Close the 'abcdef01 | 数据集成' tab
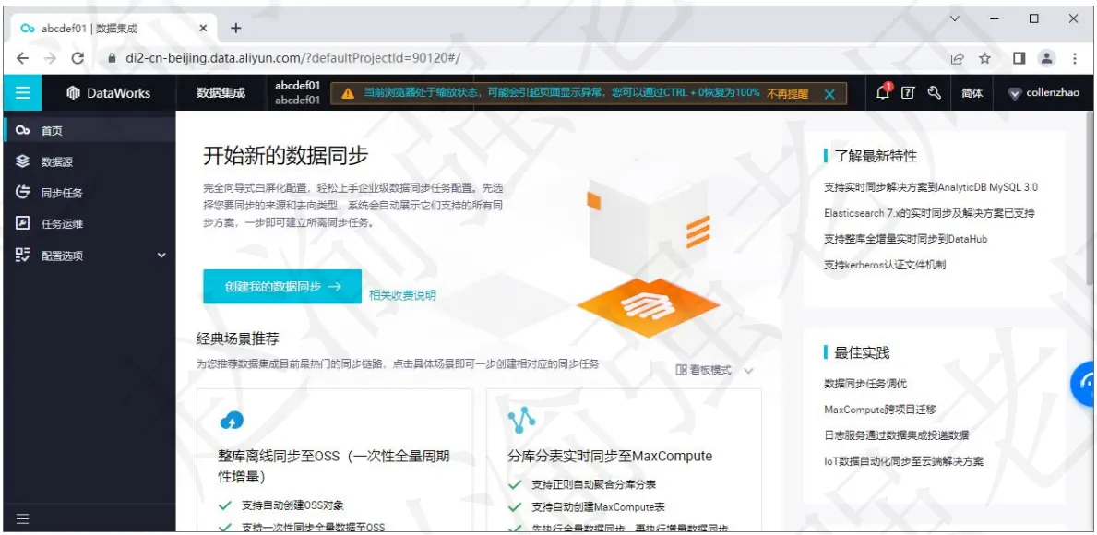The height and width of the screenshot is (535, 1097). 204,29
